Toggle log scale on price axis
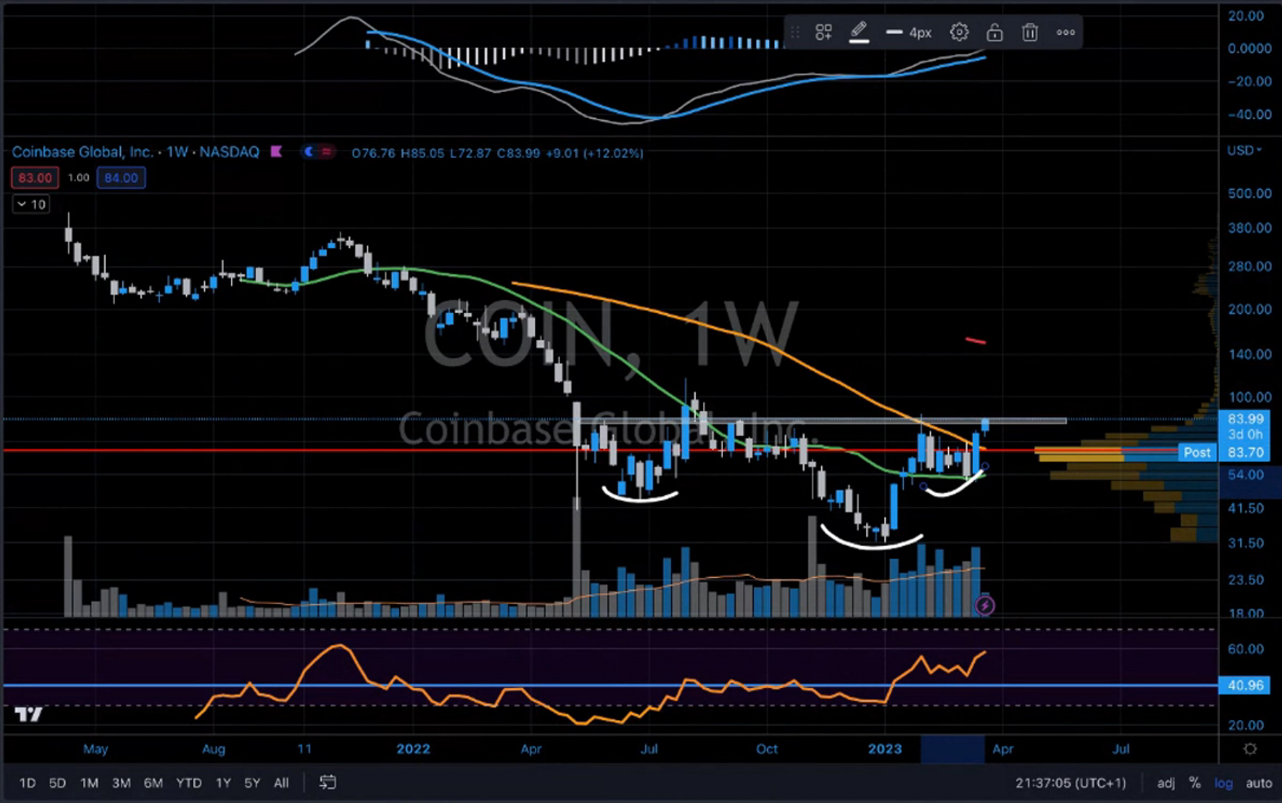The image size is (1282, 803). pyautogui.click(x=1223, y=783)
